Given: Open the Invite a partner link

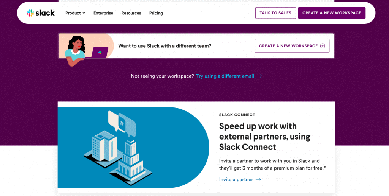Looking at the screenshot, I should coord(236,179).
